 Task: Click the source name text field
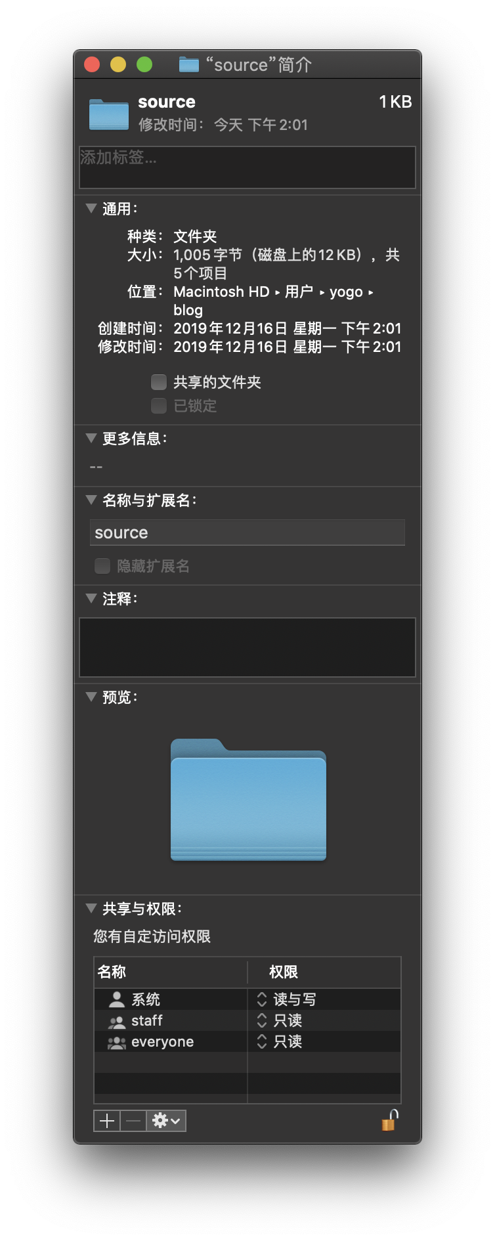pos(247,533)
